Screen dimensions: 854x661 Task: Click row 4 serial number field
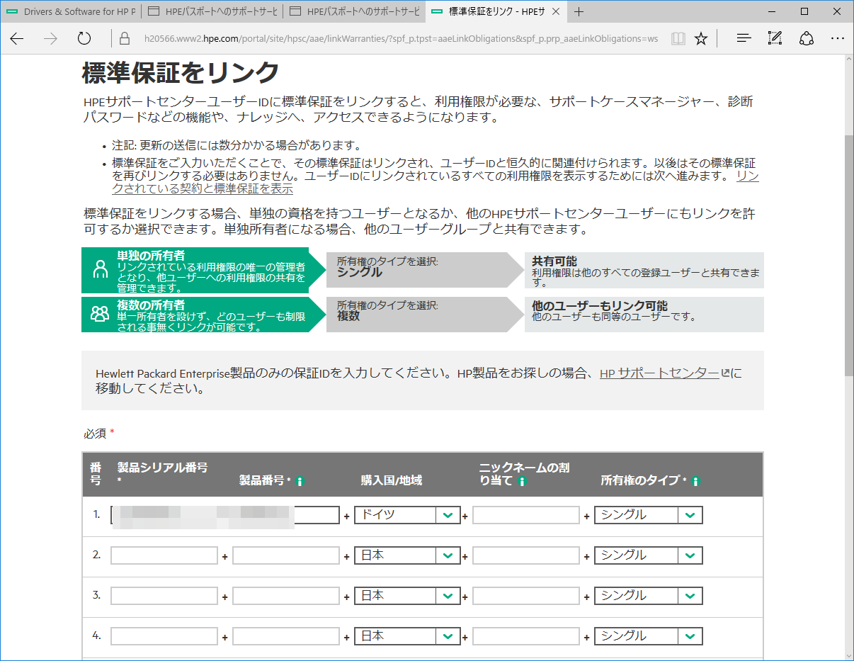[x=164, y=636]
